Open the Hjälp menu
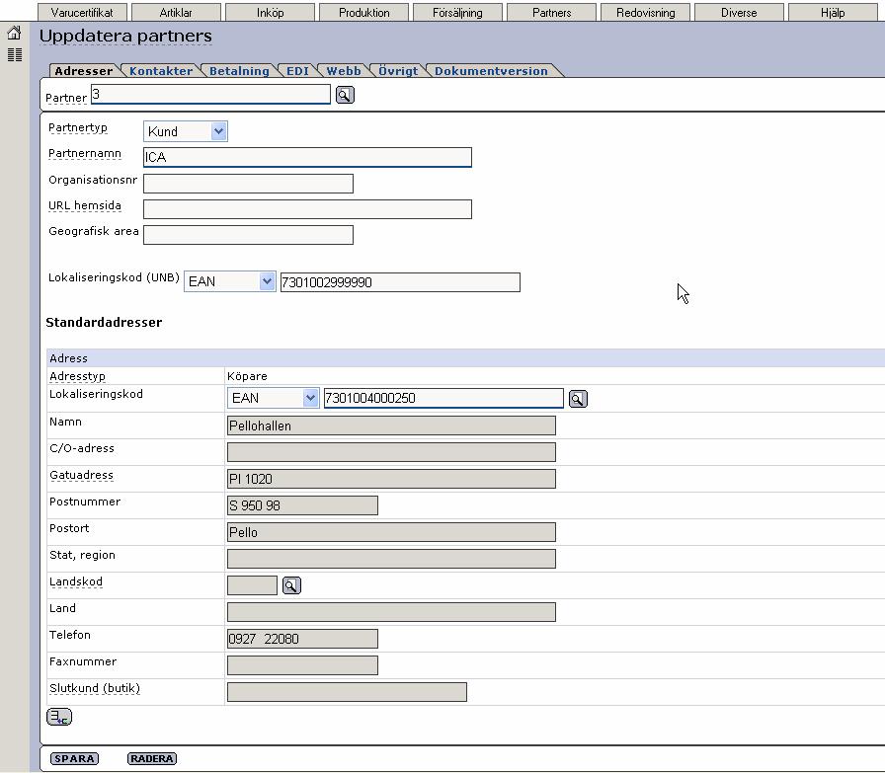This screenshot has width=885, height=773. 833,13
